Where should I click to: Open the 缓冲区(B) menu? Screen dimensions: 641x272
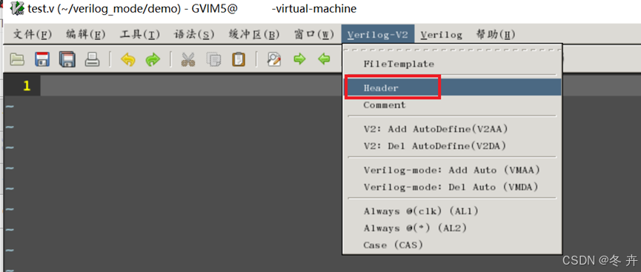click(x=254, y=34)
